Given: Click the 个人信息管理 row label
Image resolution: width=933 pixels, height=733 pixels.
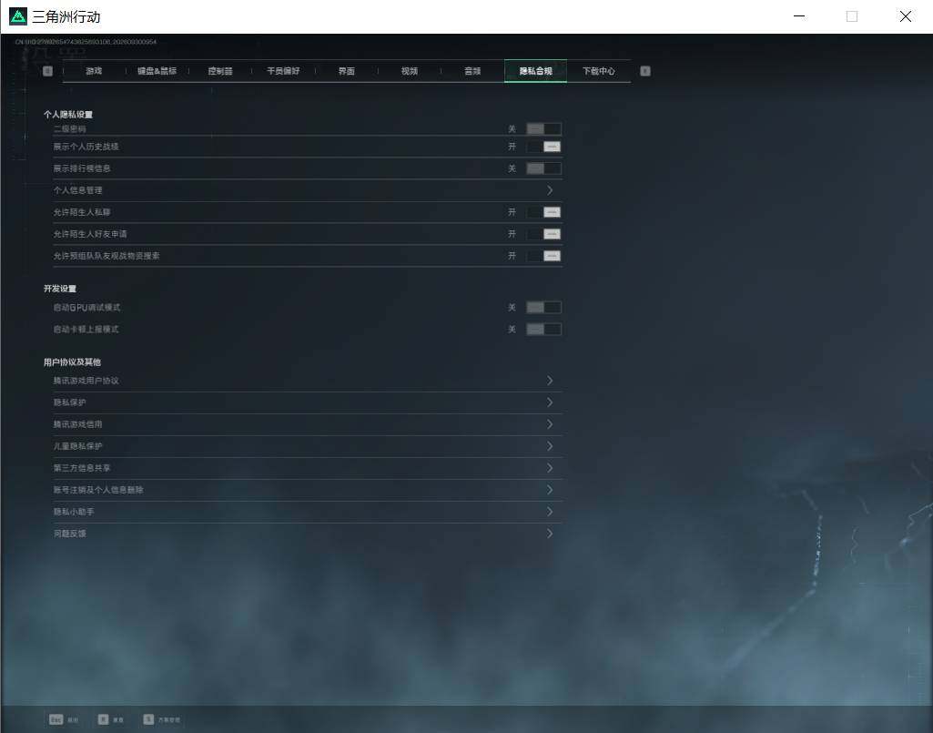Looking at the screenshot, I should (x=78, y=190).
